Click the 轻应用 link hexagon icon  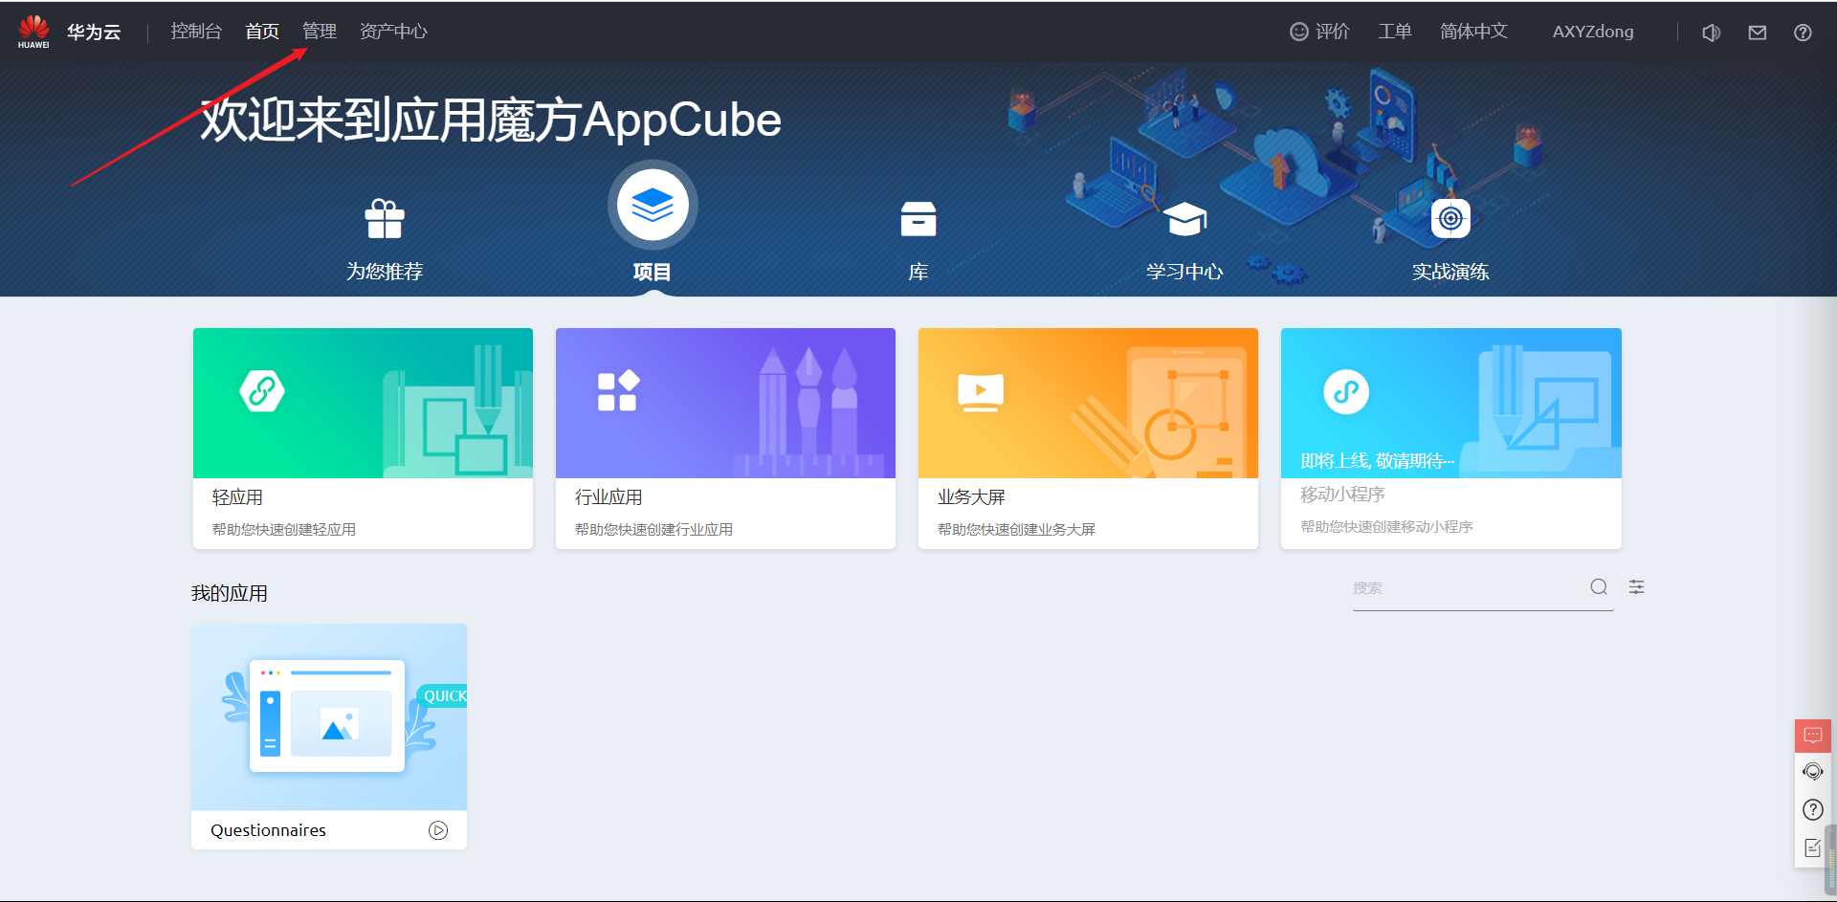pyautogui.click(x=262, y=391)
